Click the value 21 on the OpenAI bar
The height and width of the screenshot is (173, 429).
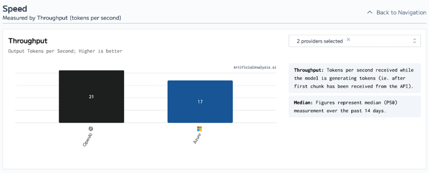click(x=91, y=97)
